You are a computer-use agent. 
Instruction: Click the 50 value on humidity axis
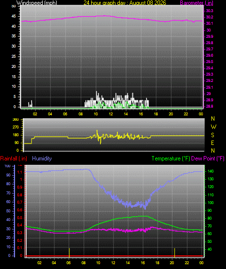coord(8,211)
